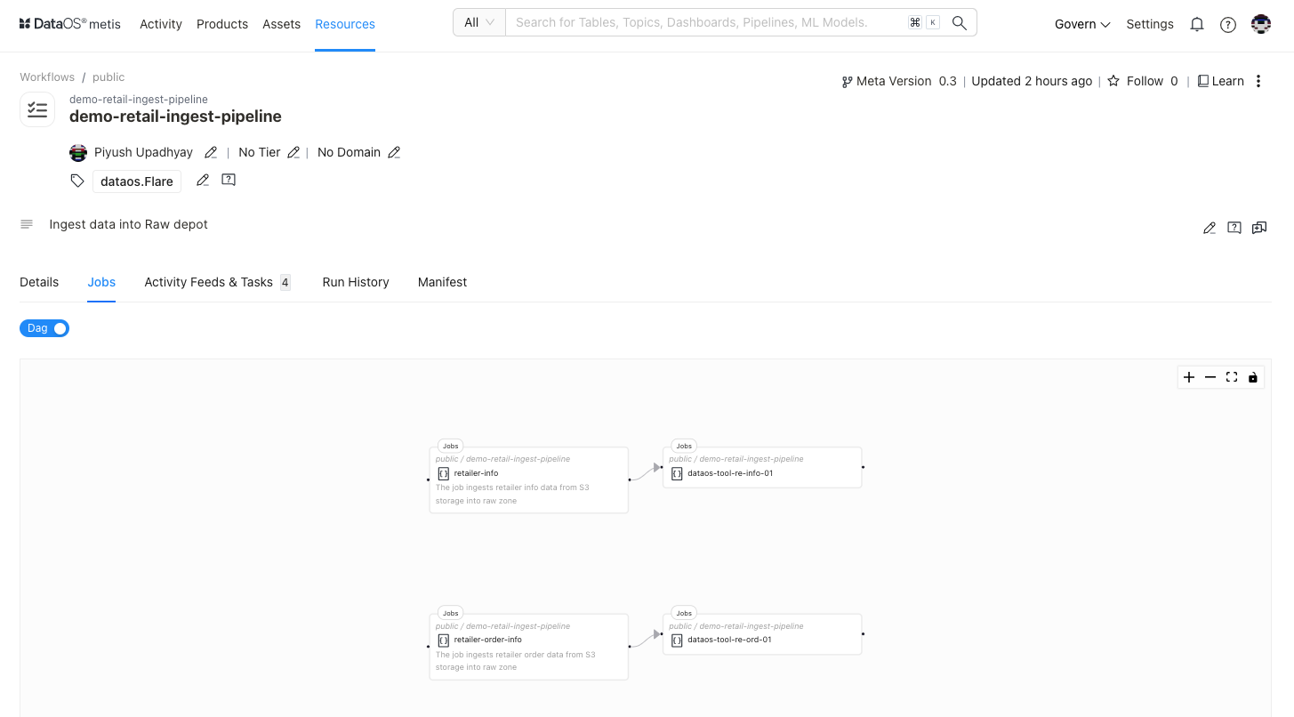This screenshot has height=717, width=1294.
Task: Open the vertical three-dot more menu
Action: pyautogui.click(x=1258, y=81)
